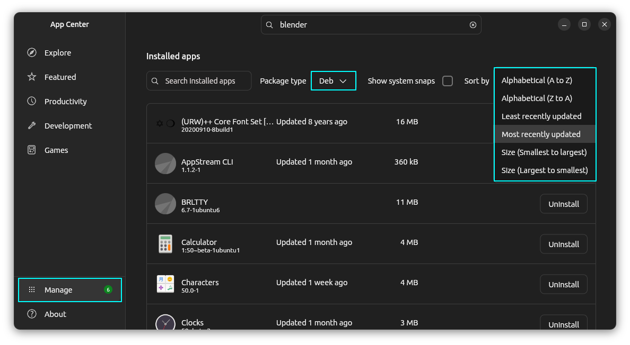Click the Calculator app icon

165,243
